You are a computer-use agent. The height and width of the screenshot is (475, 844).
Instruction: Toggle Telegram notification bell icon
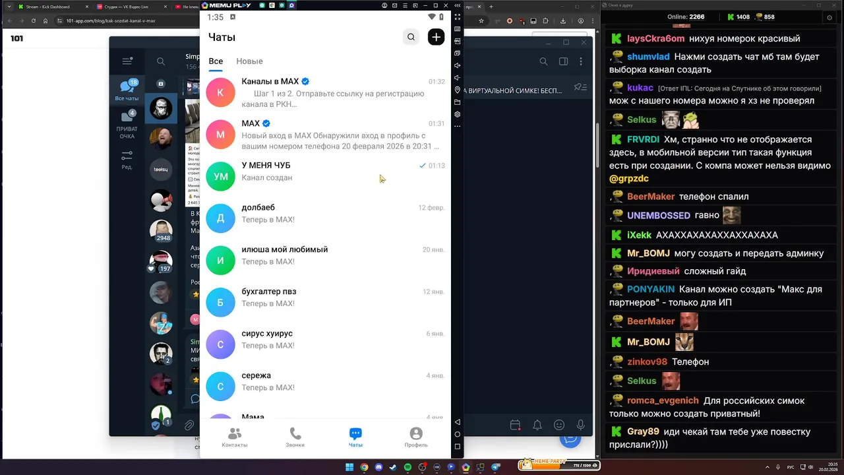click(537, 425)
